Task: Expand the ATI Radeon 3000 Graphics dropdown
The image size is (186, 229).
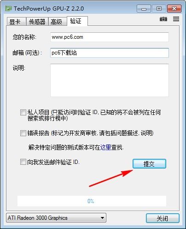Action: [56, 218]
